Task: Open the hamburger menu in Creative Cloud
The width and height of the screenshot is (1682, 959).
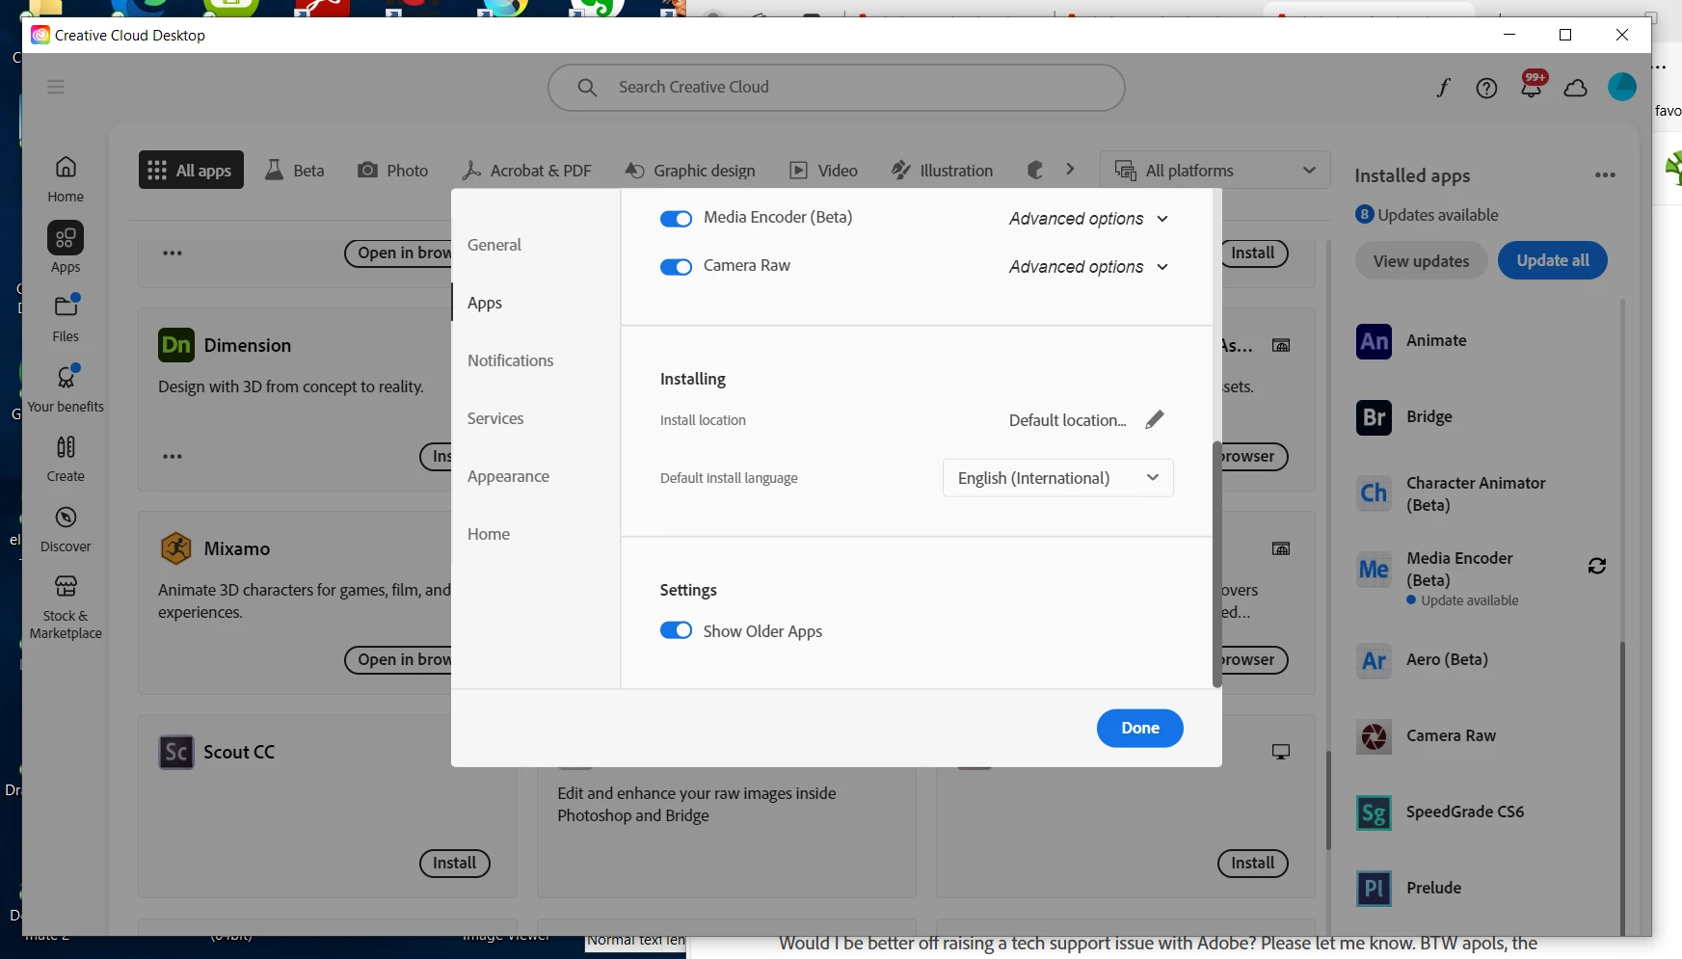Action: [x=56, y=87]
